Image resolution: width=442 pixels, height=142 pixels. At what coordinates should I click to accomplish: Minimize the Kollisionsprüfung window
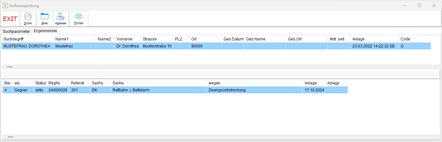(x=405, y=5)
